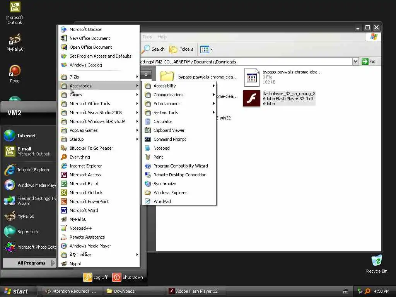
Task: Expand Communications submenu
Action: coord(179,95)
